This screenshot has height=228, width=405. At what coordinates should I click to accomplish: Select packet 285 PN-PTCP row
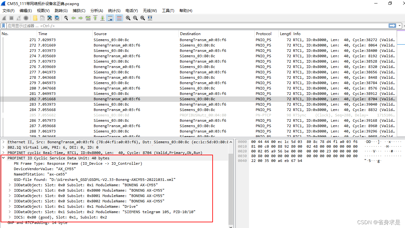click(198, 115)
